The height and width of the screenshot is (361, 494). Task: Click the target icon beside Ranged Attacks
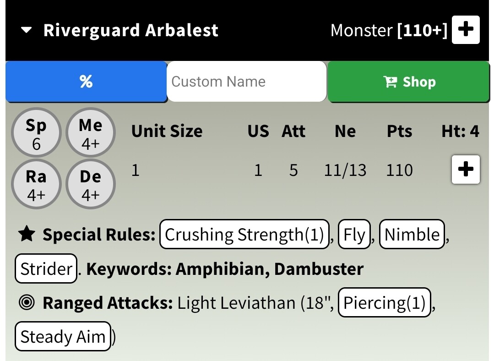[x=27, y=303]
